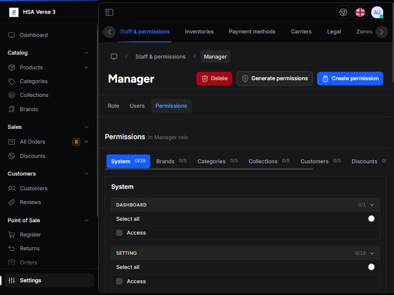The image size is (394, 295).
Task: Change language via UK flag icon
Action: (360, 12)
